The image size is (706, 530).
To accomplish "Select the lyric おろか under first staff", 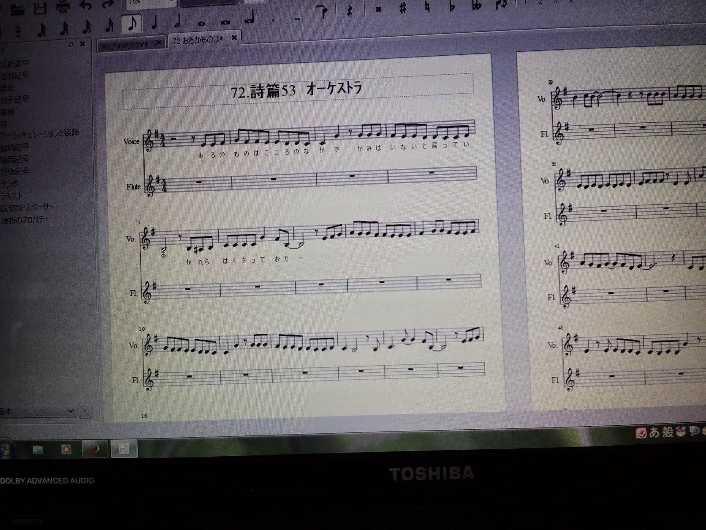I will (212, 155).
